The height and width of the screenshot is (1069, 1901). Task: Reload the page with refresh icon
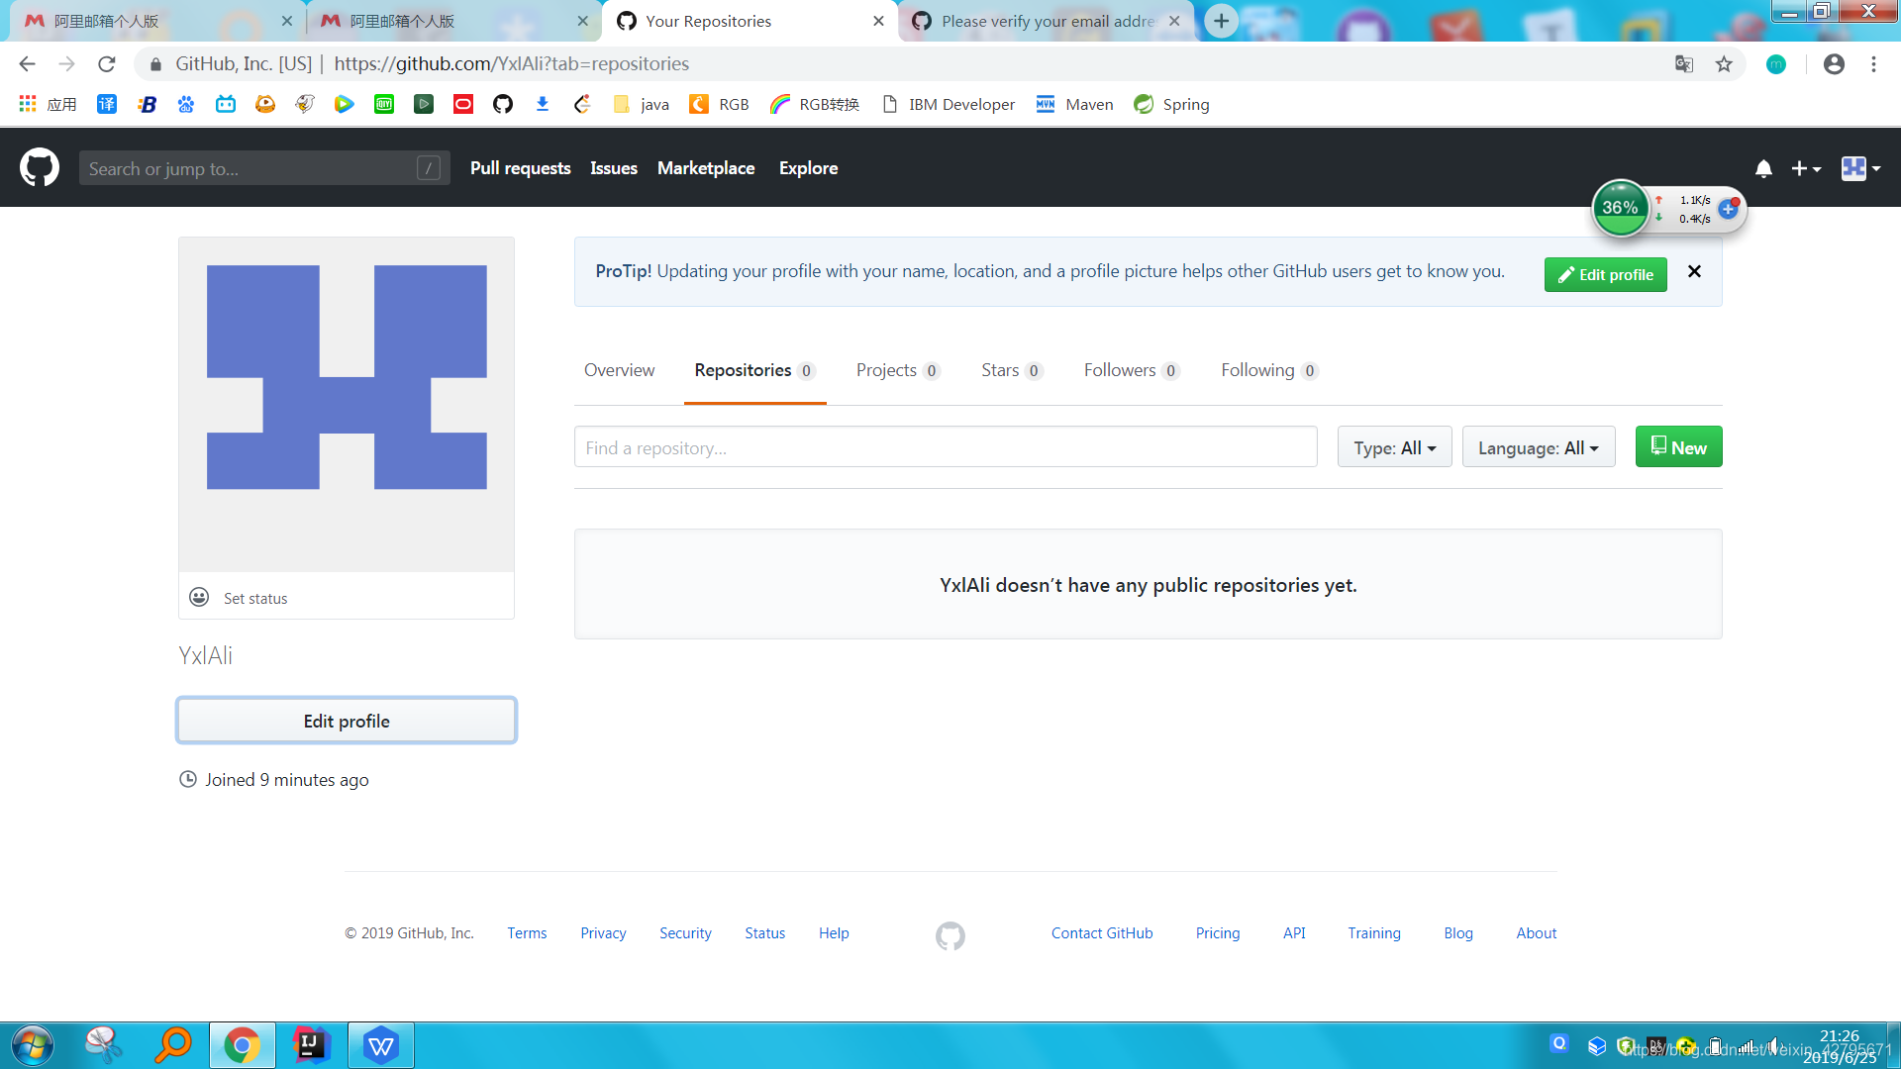(107, 64)
